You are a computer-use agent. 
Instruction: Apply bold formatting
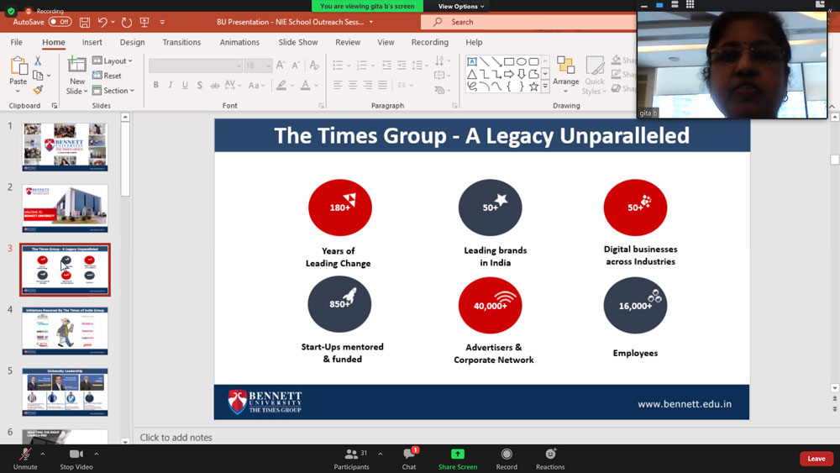(x=156, y=85)
